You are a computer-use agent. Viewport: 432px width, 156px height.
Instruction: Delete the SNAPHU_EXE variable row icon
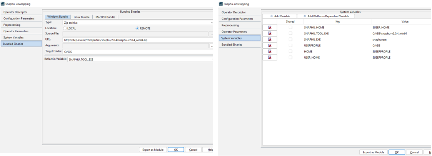pyautogui.click(x=270, y=39)
